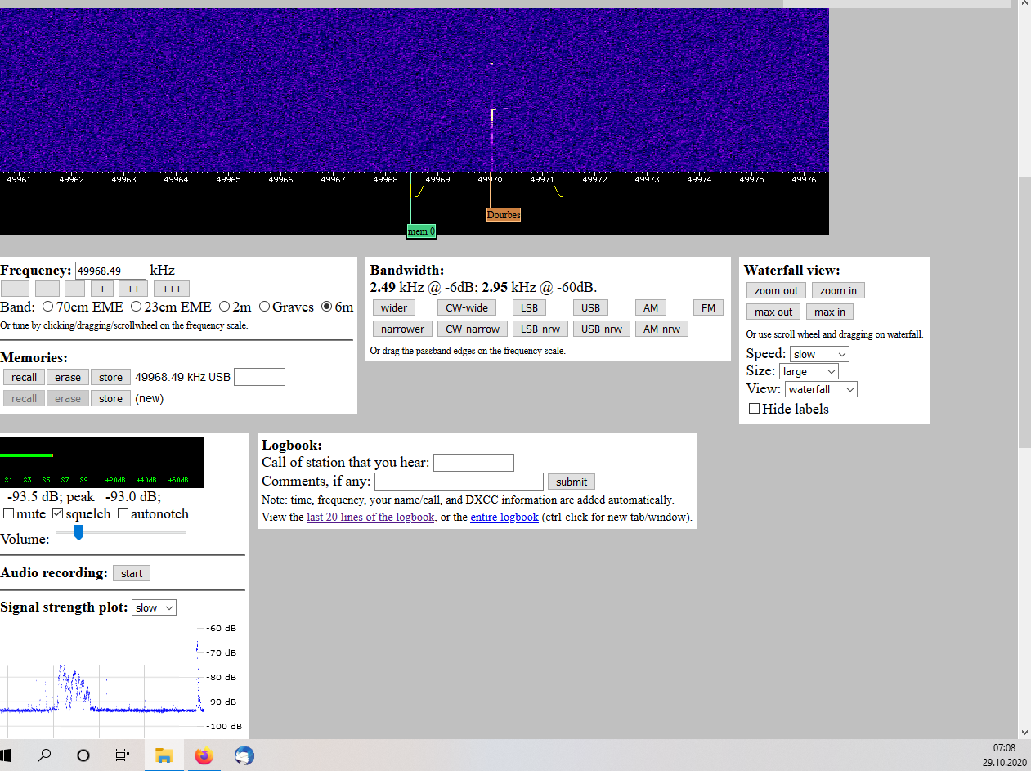The height and width of the screenshot is (771, 1031).
Task: Tune down one step with - button
Action: pos(74,289)
